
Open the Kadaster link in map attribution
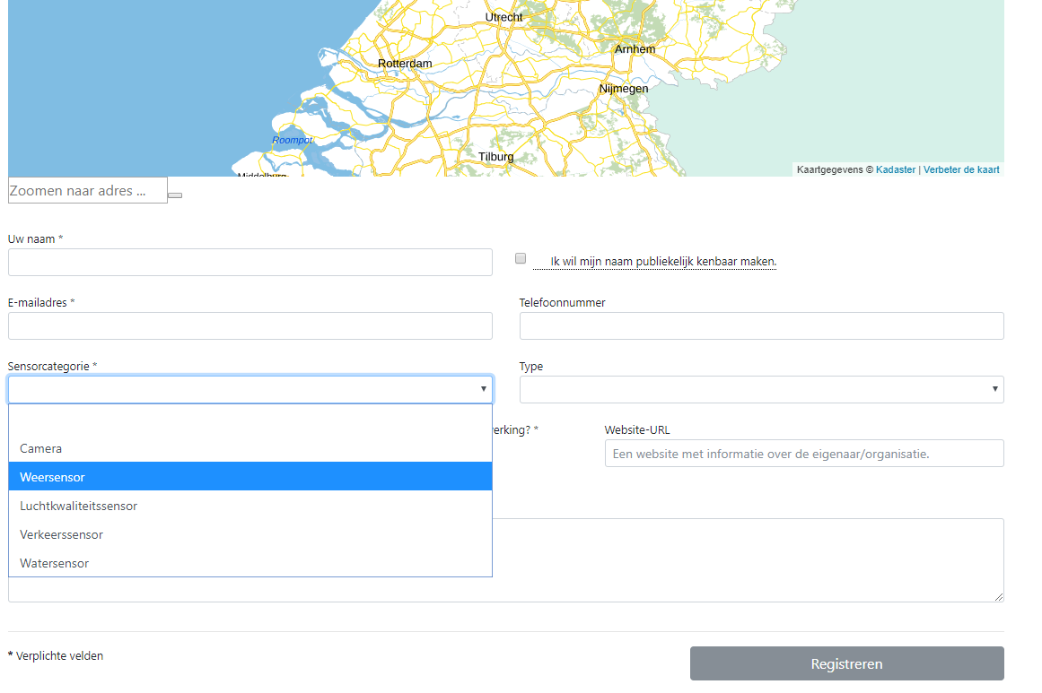point(896,169)
